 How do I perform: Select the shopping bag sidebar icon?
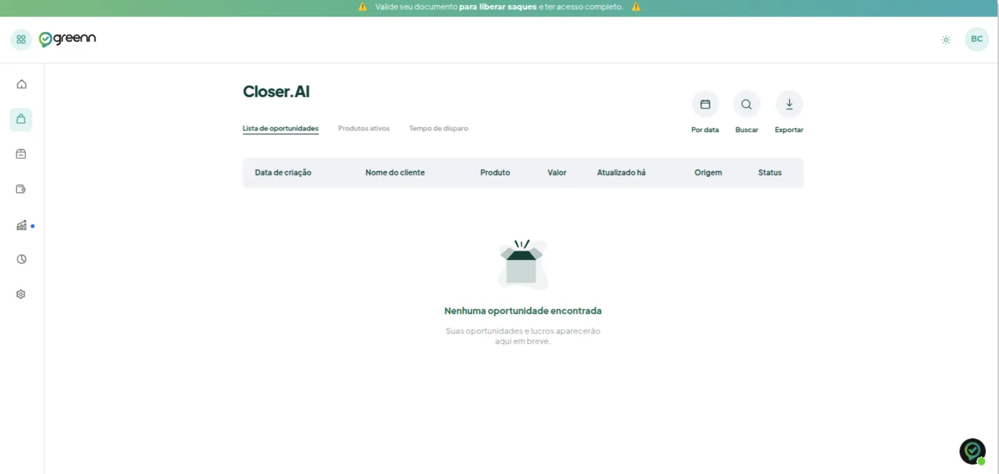pyautogui.click(x=21, y=119)
